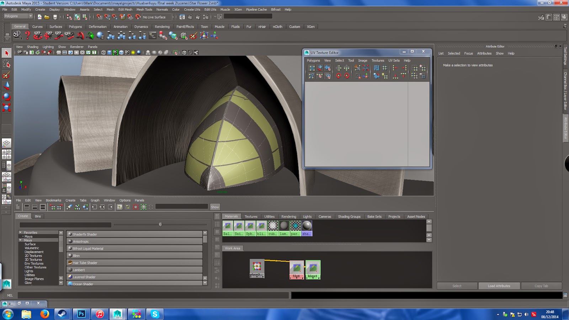Click the Select tool arrow in toolbox

click(x=6, y=53)
